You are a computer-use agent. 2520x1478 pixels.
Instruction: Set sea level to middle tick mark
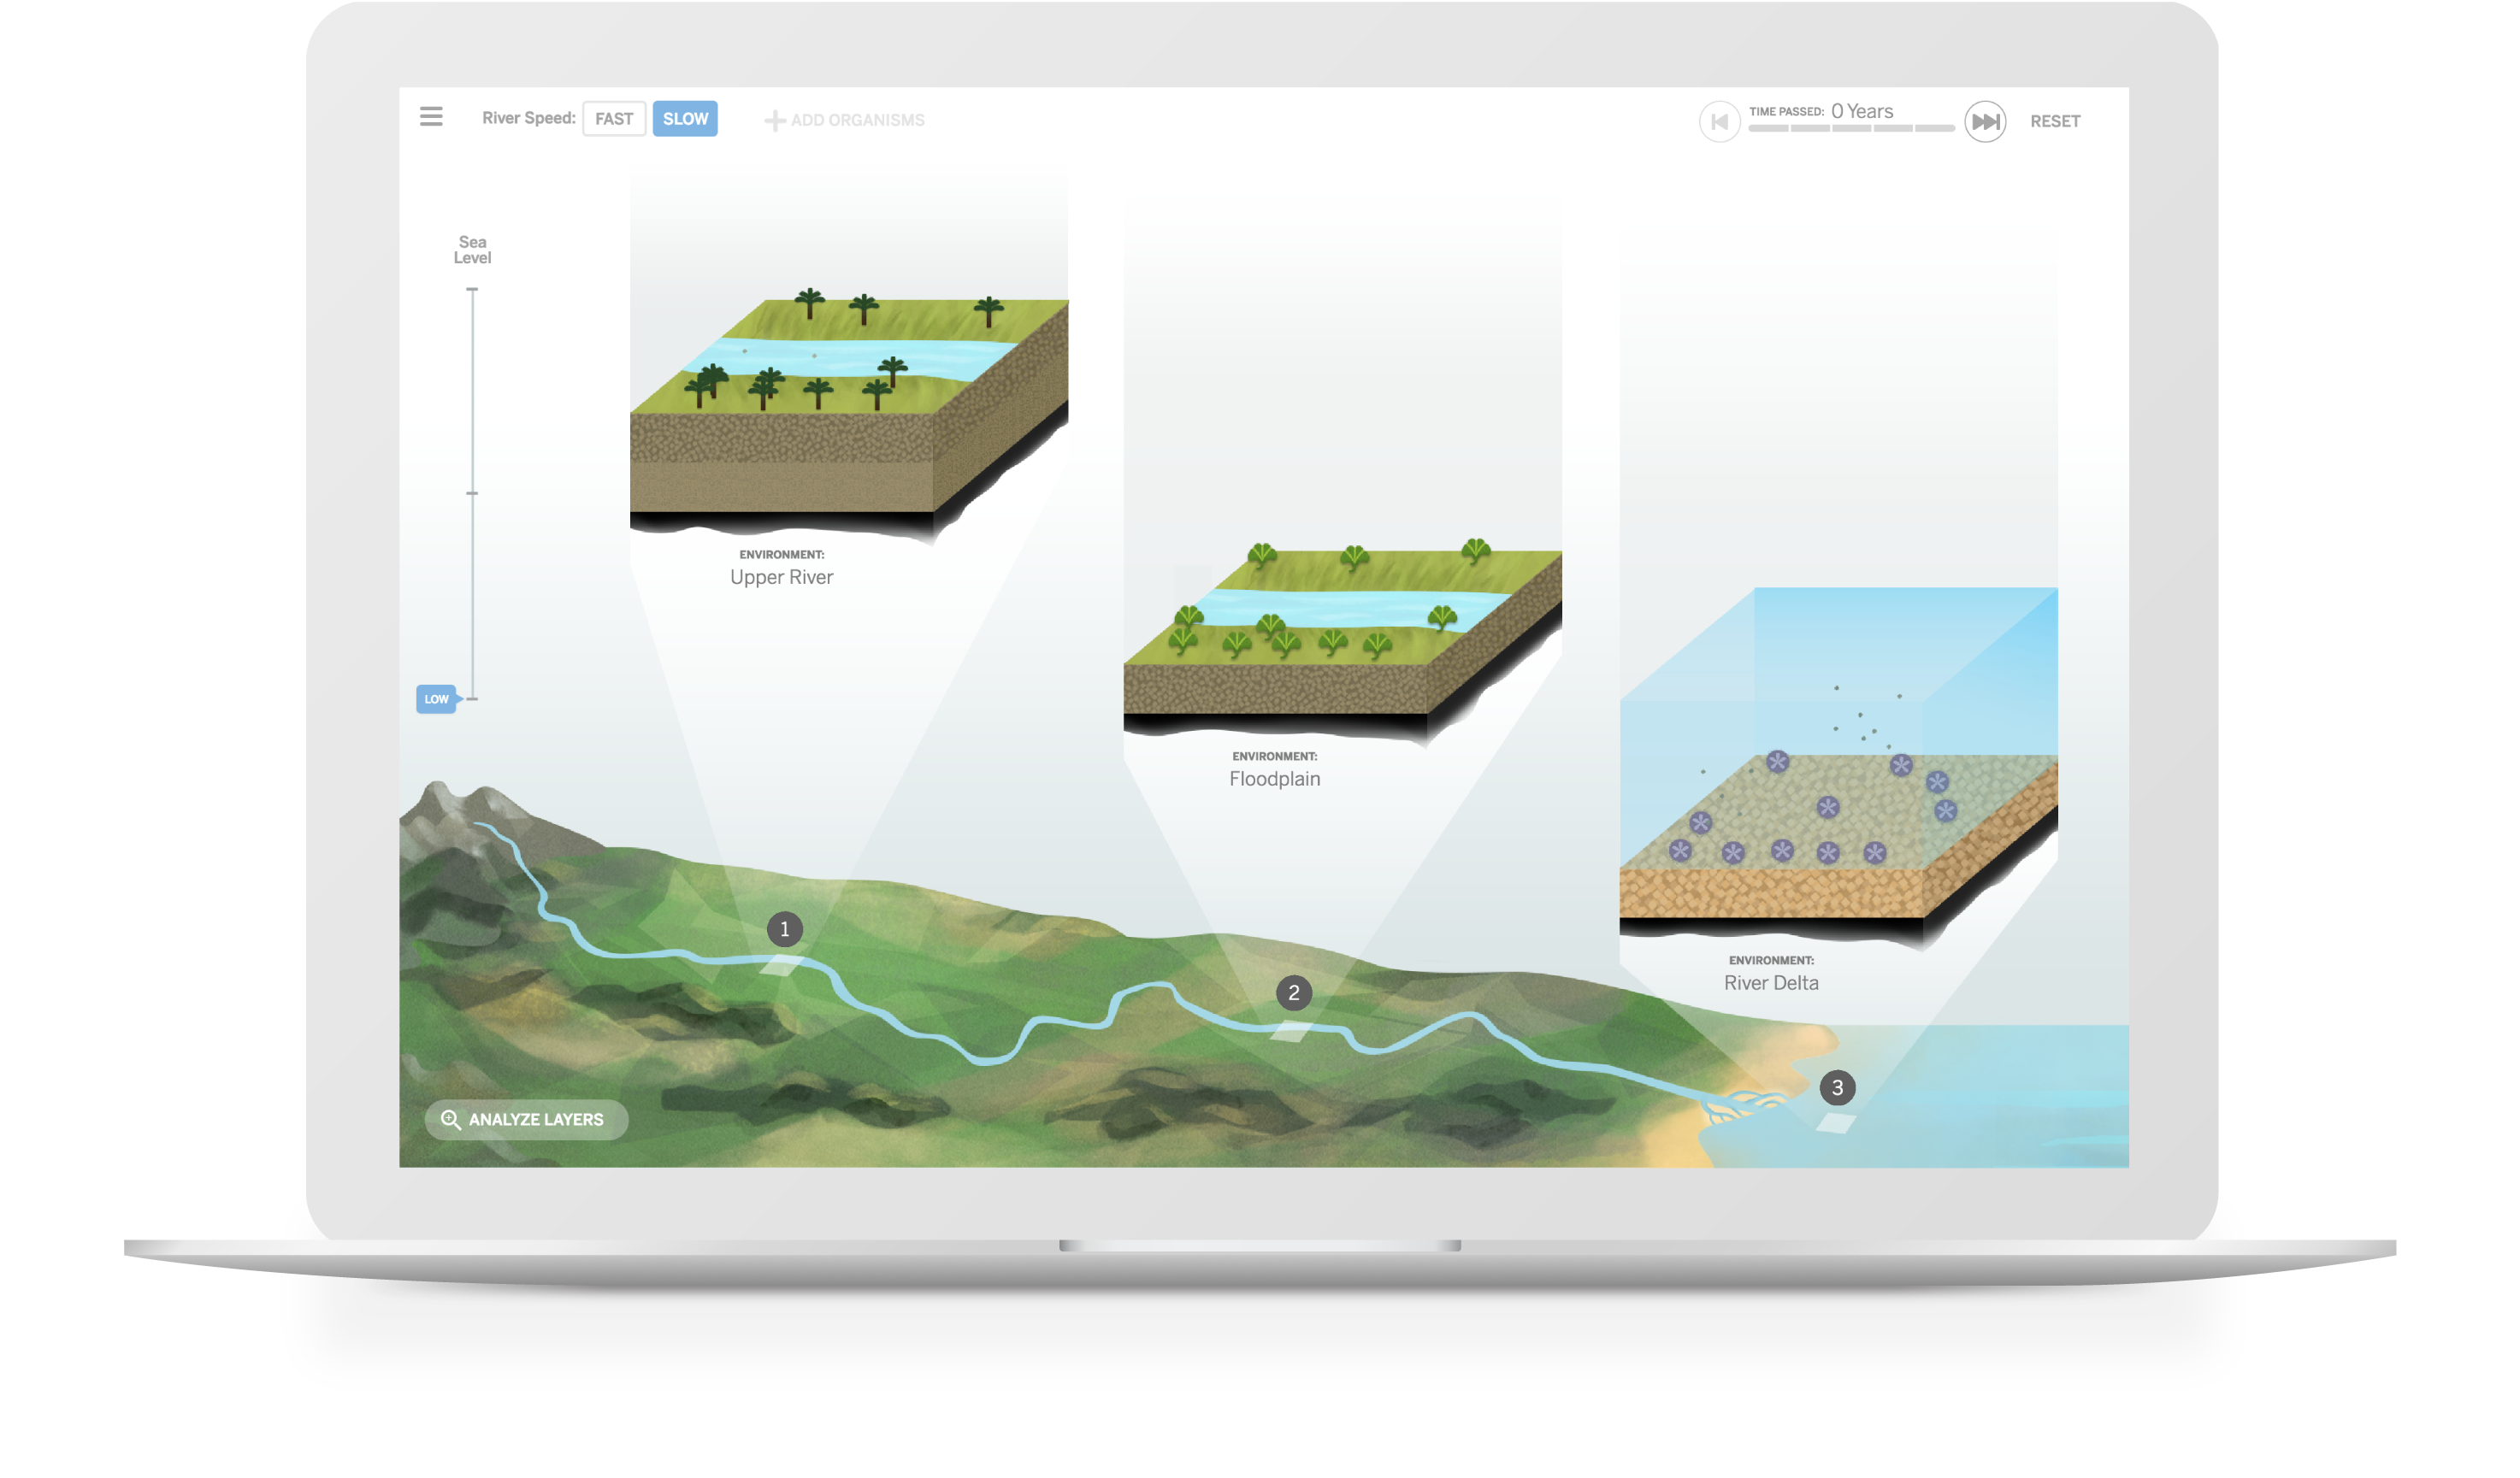click(473, 493)
